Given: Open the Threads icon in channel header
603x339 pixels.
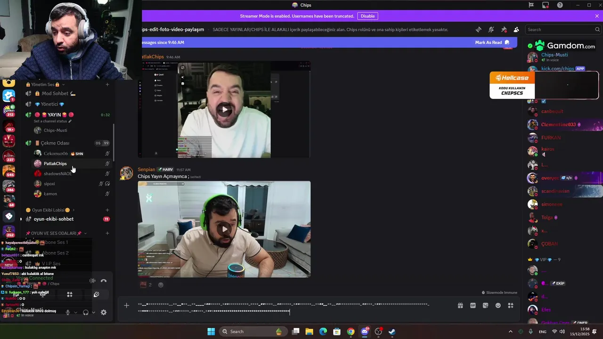Looking at the screenshot, I should tap(479, 29).
